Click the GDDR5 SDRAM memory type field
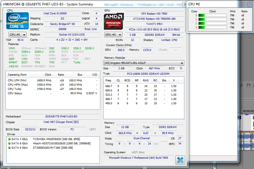 155,35
